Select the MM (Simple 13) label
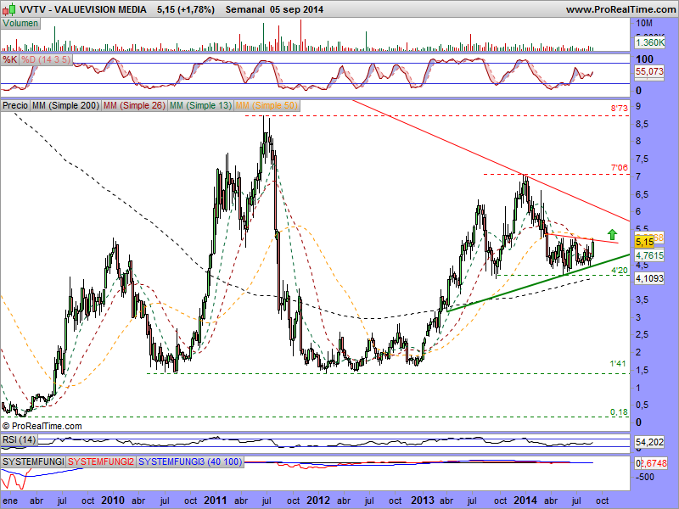The width and height of the screenshot is (679, 509). [200, 105]
